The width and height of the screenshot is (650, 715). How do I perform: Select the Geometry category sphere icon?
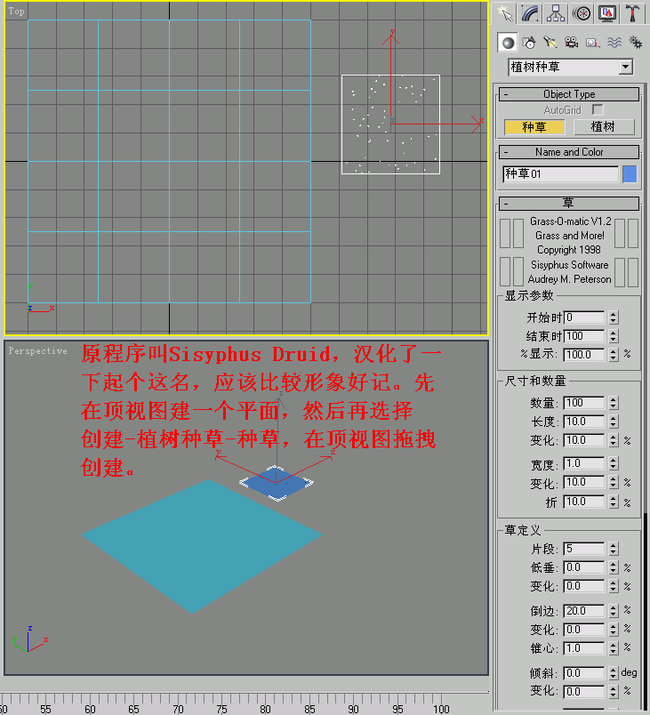[x=508, y=43]
